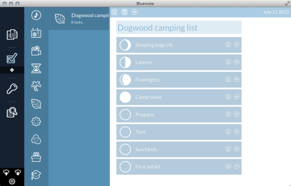This screenshot has width=291, height=186.
Task: Select the First aid kit task text
Action: pyautogui.click(x=148, y=167)
